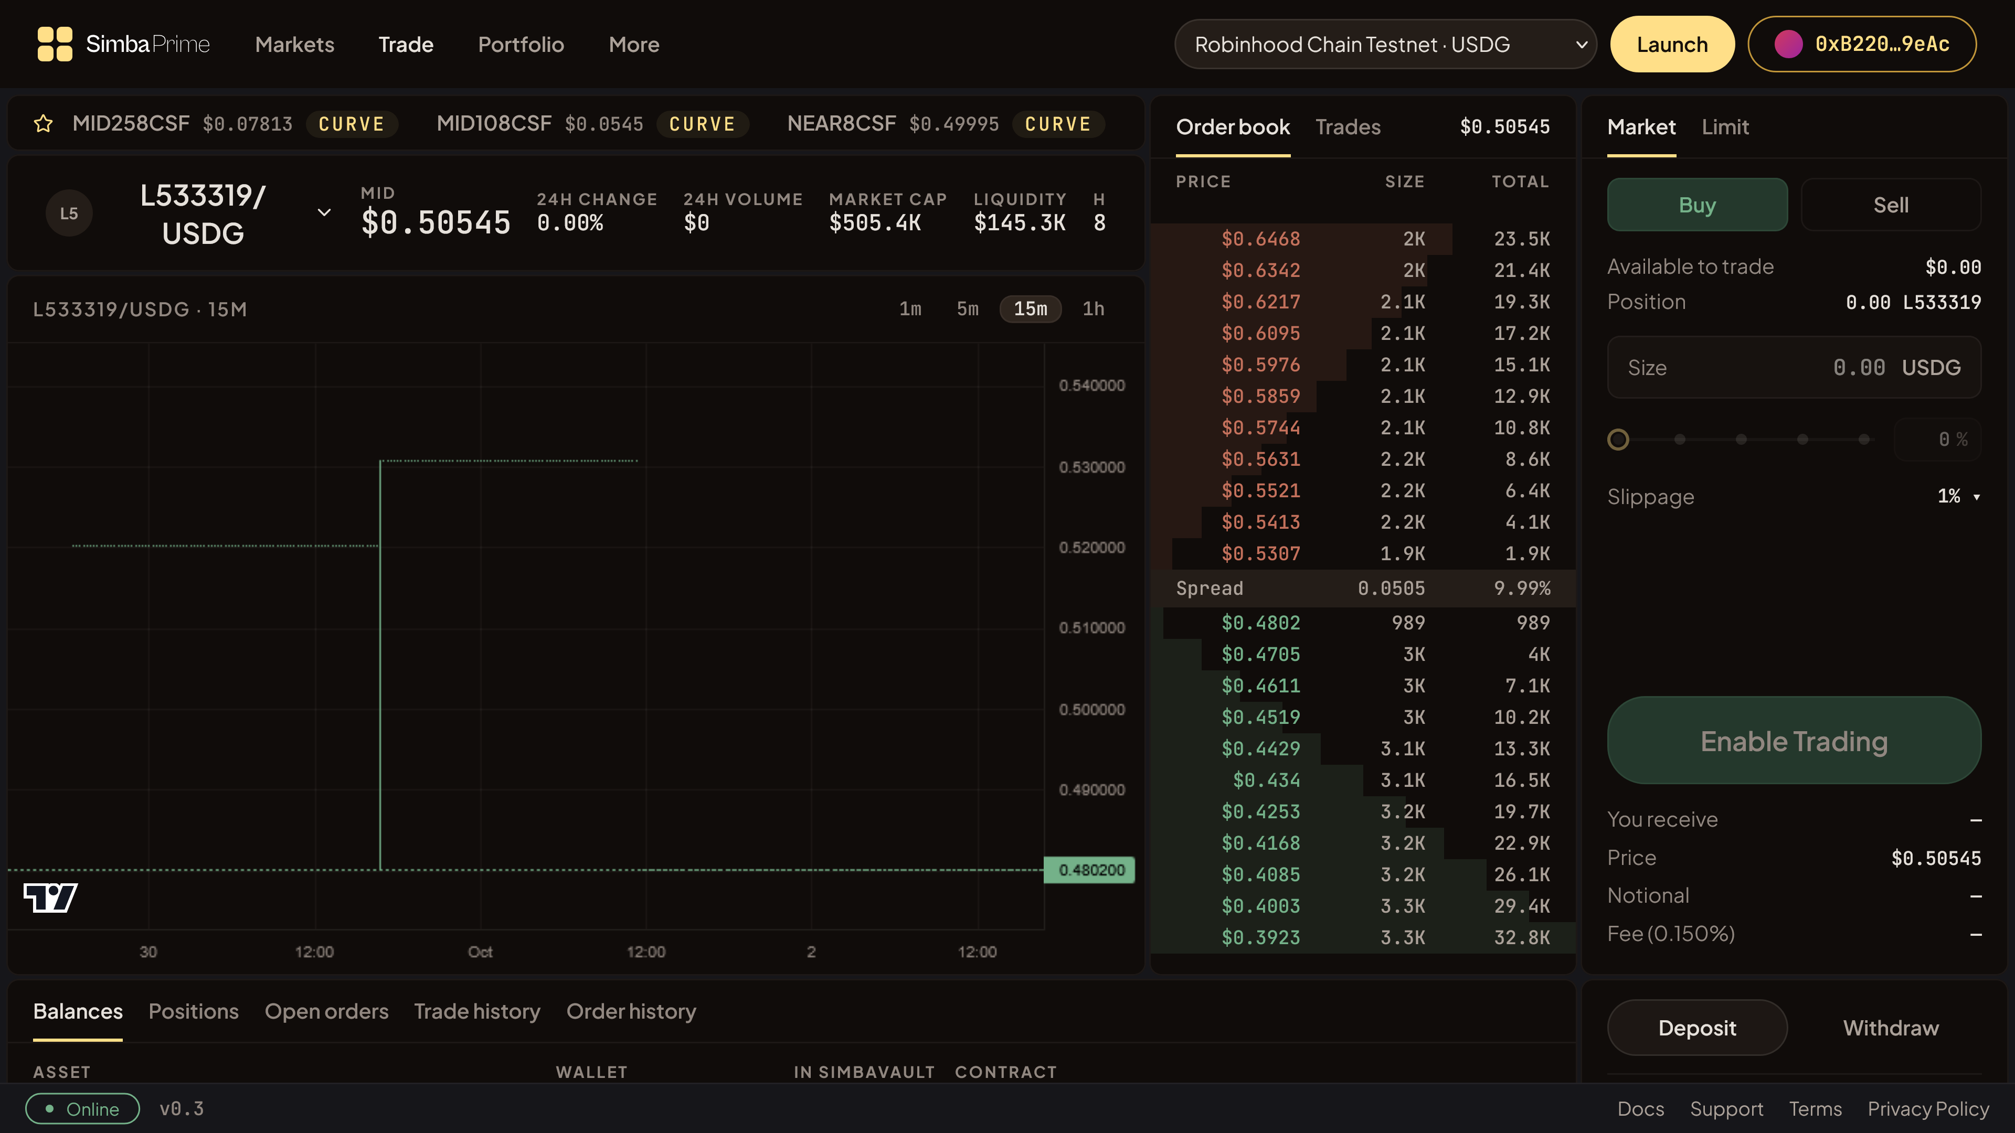
Task: Expand the L533319/USDG pair selector chevron
Action: [324, 212]
